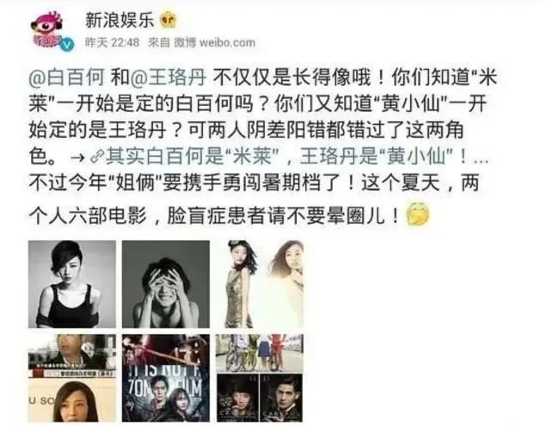
Task: Open black-and-white short-hair portrait thumbnail
Action: (x=72, y=284)
